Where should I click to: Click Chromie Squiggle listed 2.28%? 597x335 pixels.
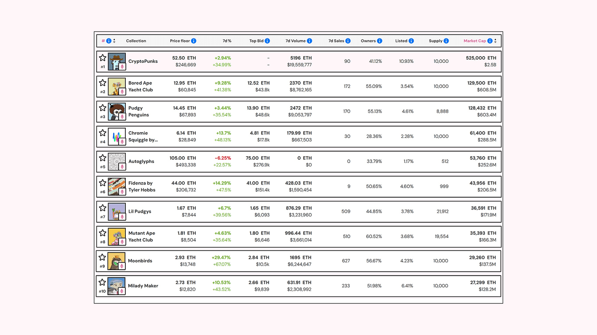[x=407, y=136]
